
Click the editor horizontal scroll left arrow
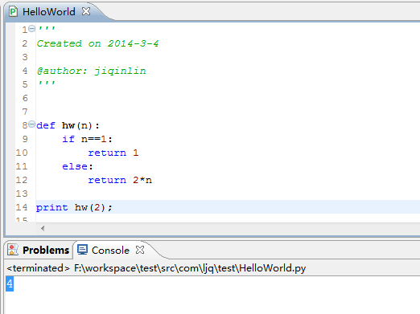[x=43, y=228]
